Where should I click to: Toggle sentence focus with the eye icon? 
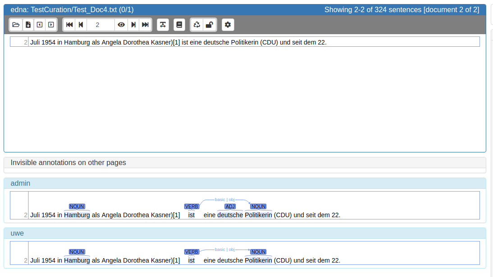(x=121, y=25)
